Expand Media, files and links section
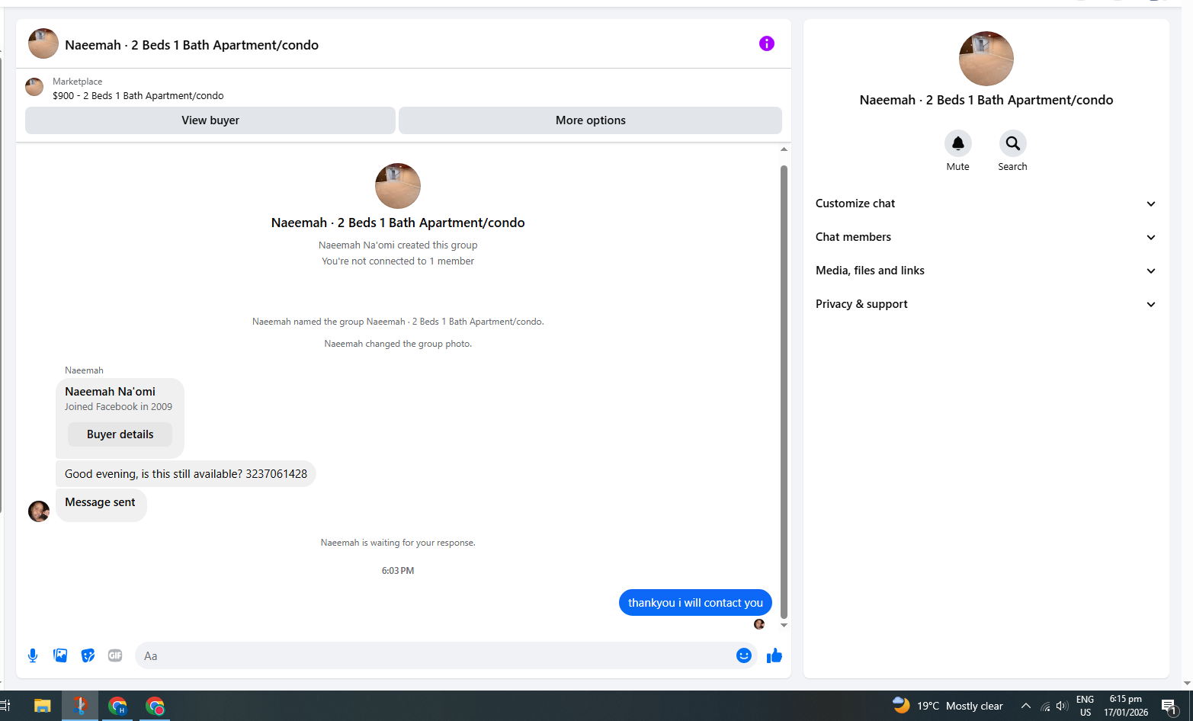 [x=986, y=271]
